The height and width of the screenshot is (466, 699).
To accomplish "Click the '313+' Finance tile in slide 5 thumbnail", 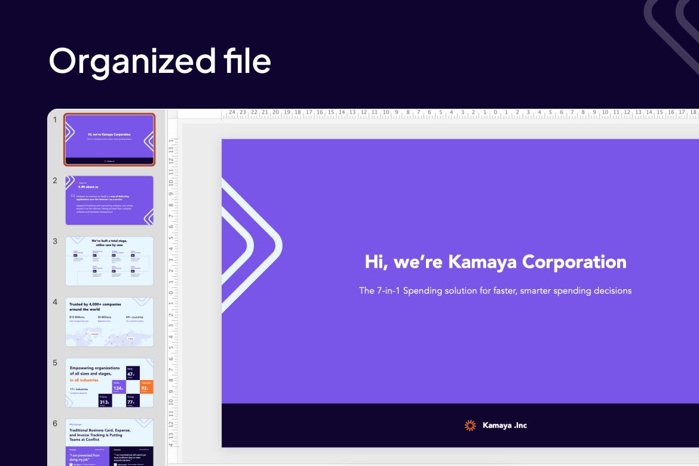I will coord(103,400).
